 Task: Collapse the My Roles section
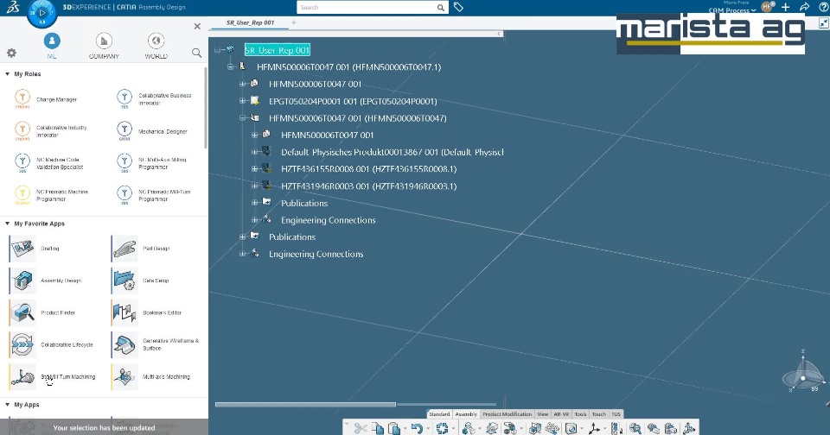[8, 74]
